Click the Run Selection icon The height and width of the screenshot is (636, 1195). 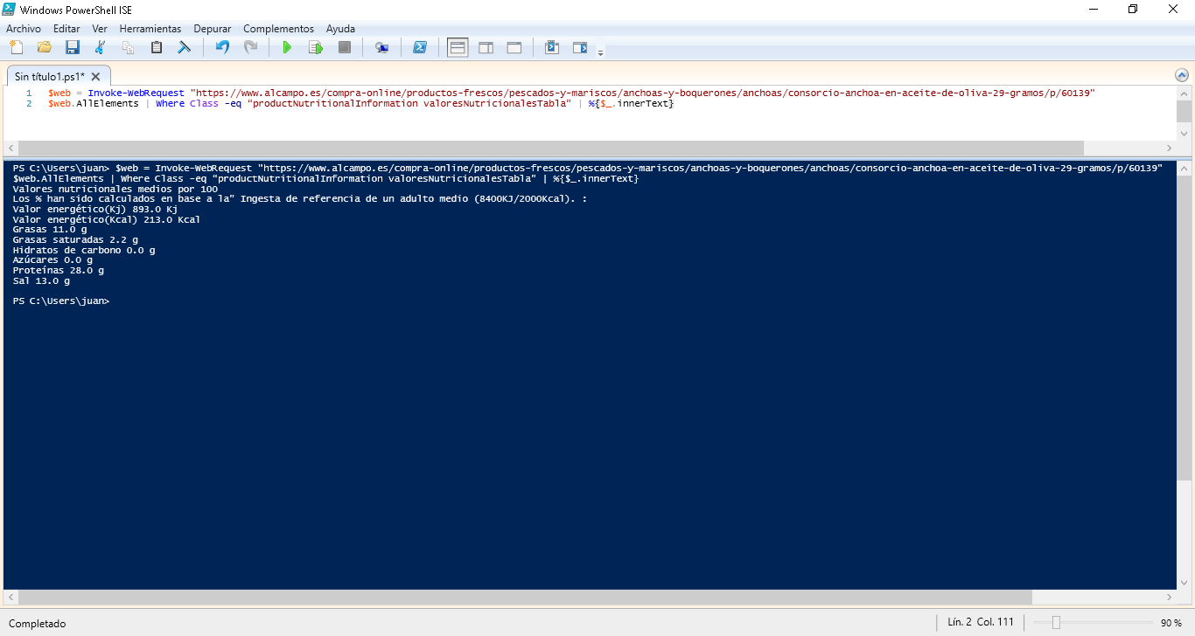coord(315,47)
